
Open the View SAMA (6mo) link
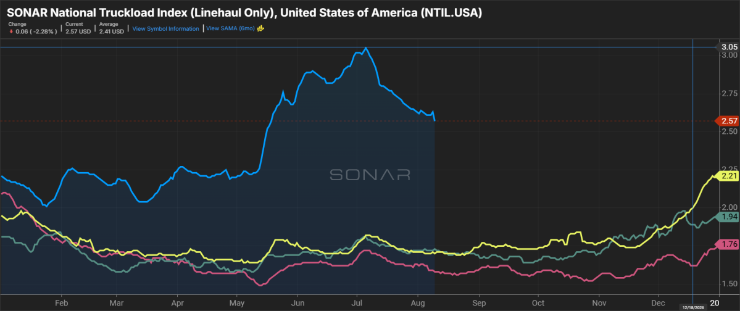[x=231, y=28]
